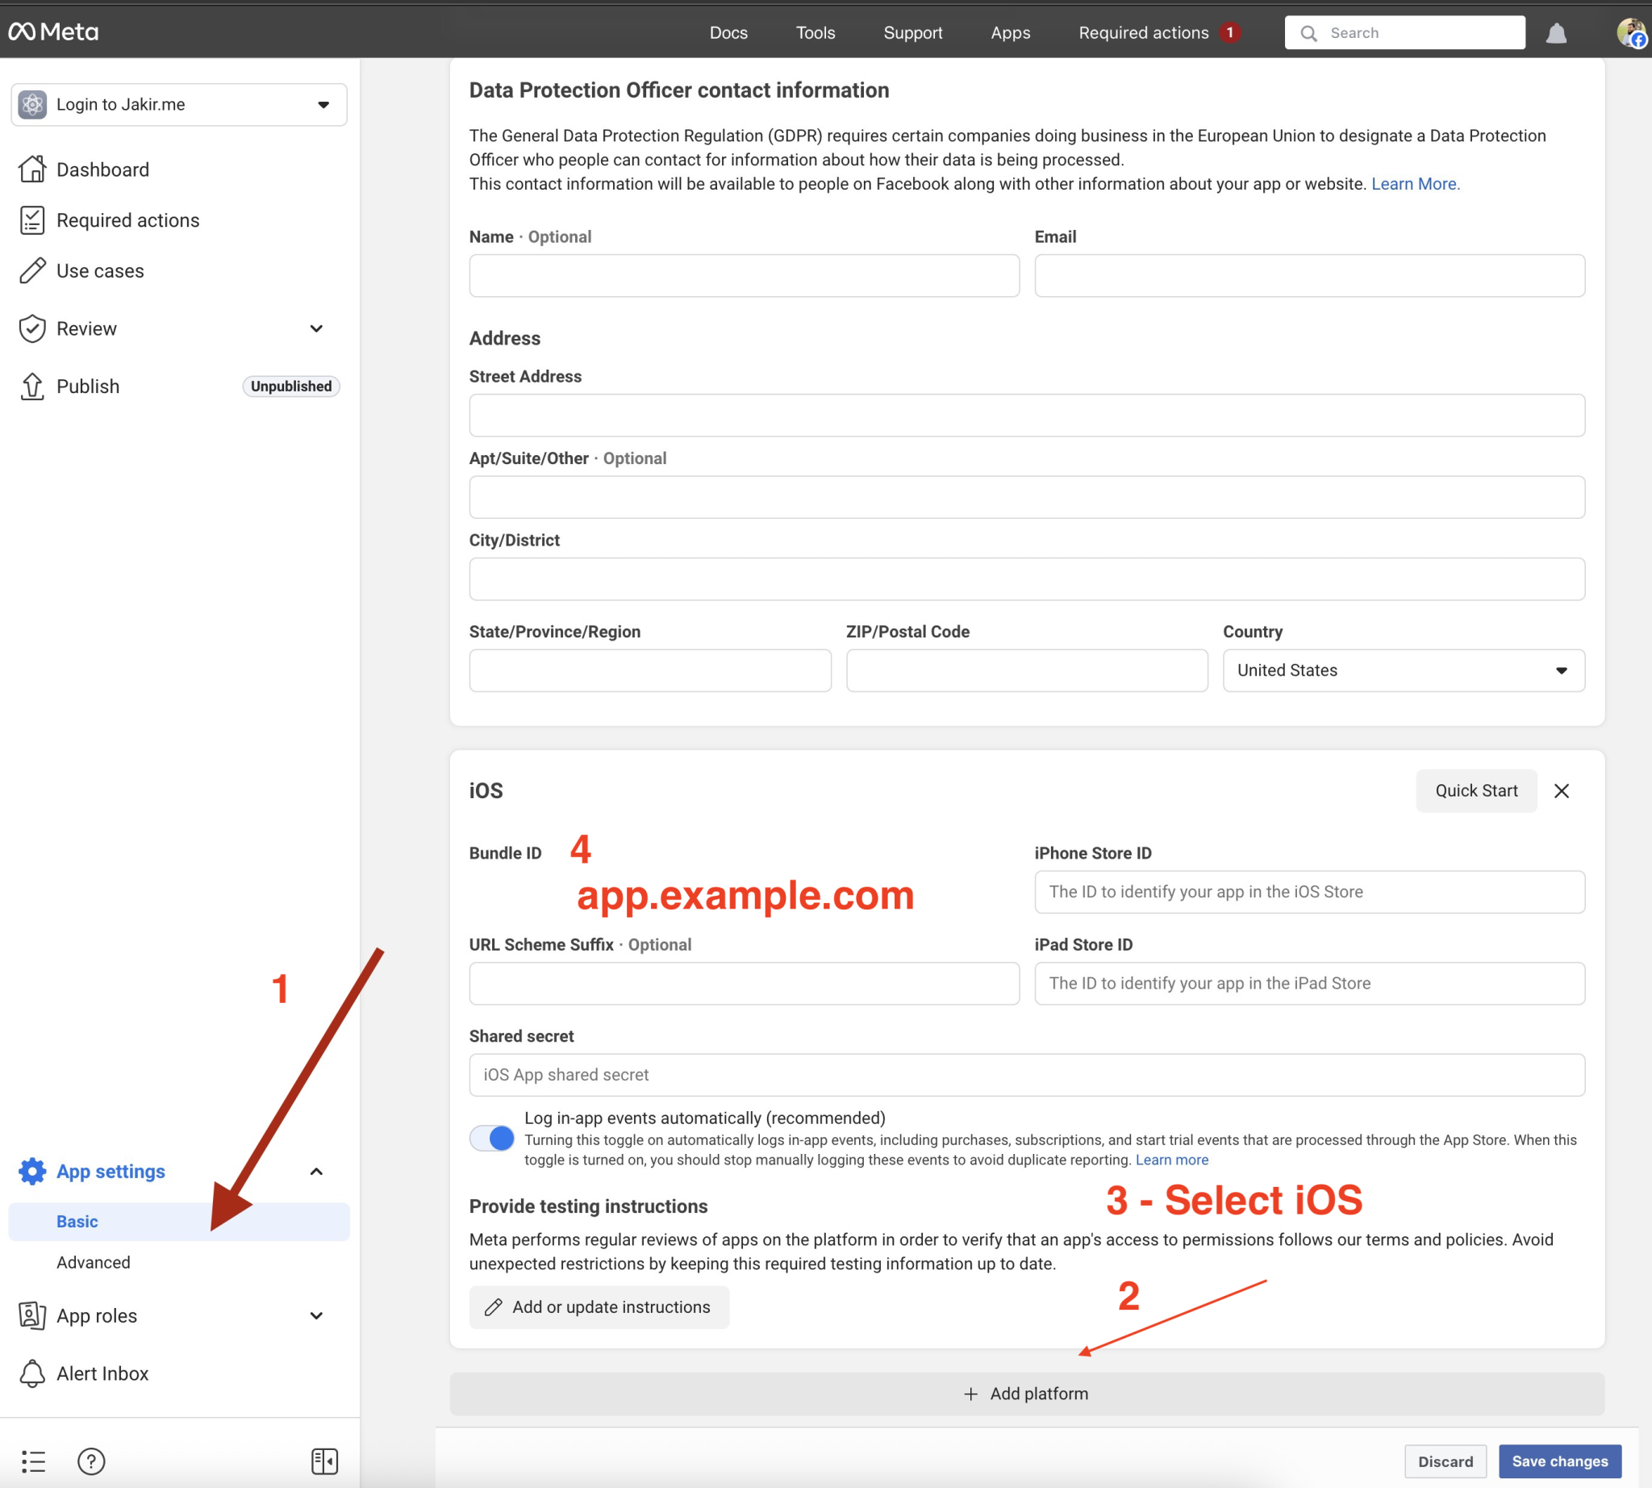Toggle Log in-app events automatically switch
Viewport: 1652px width, 1488px height.
492,1137
